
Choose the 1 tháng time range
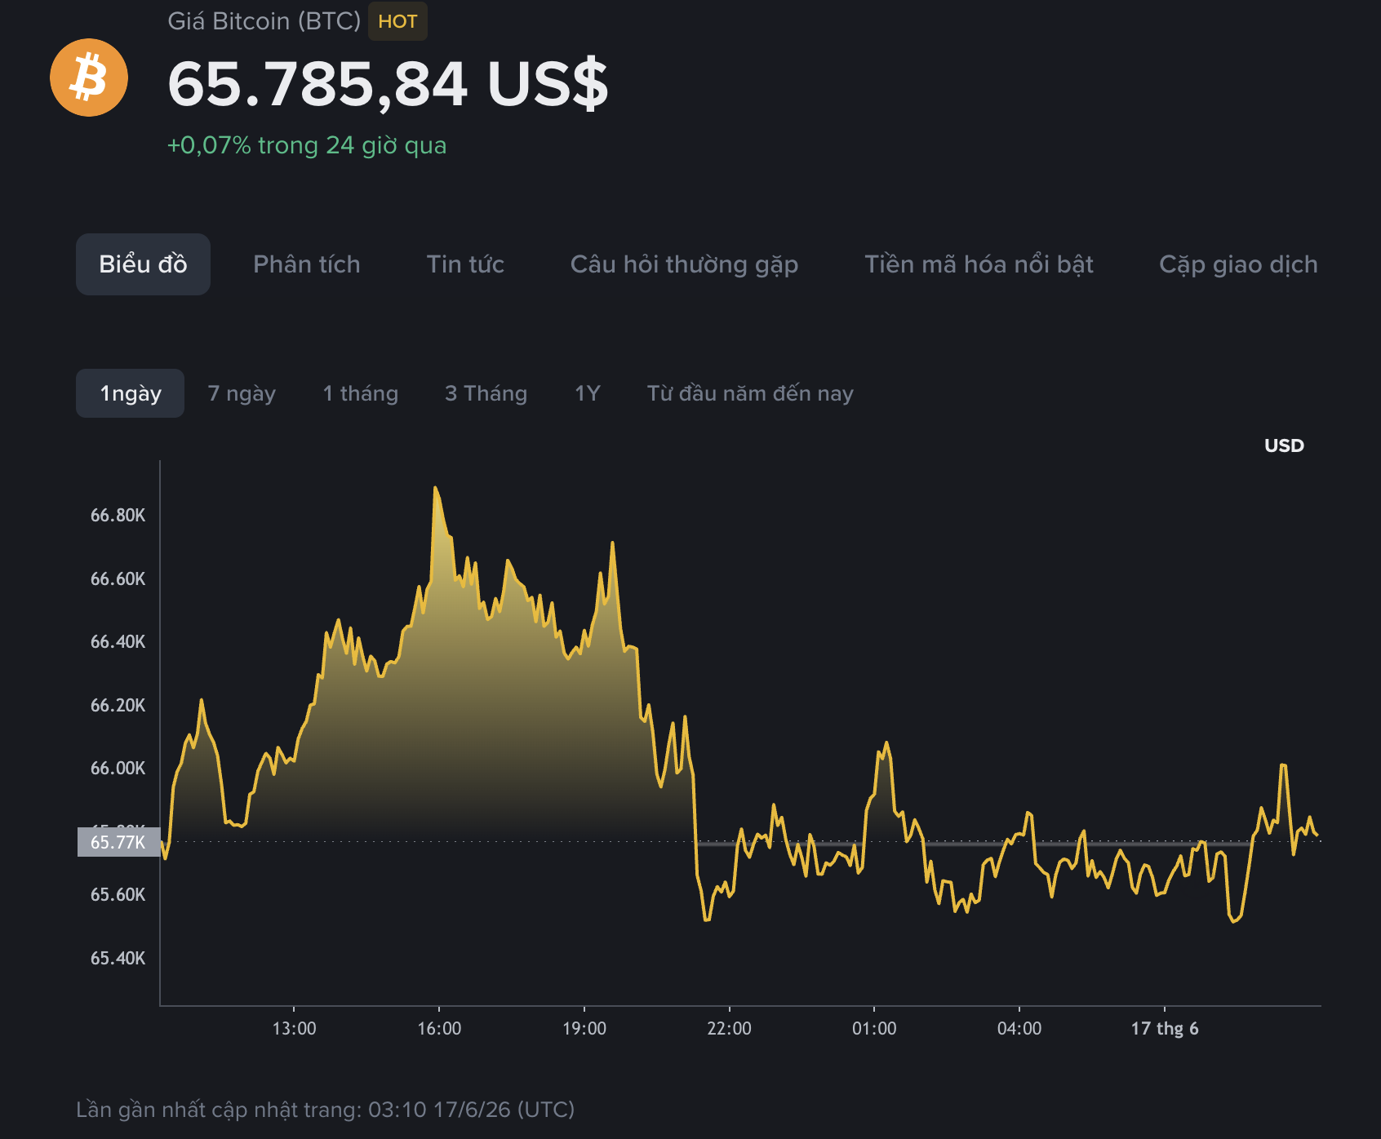[361, 393]
